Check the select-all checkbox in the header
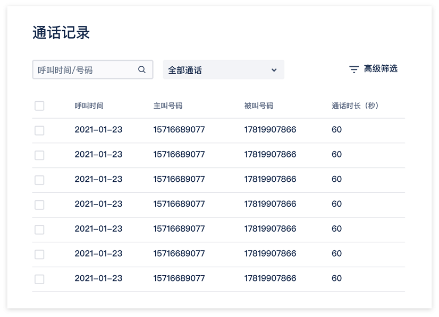Viewport: 439px width, 317px height. click(x=39, y=105)
